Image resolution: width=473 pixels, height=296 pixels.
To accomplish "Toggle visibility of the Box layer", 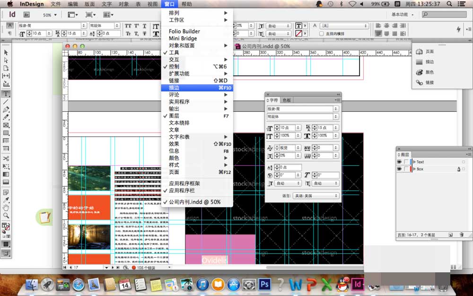I will (400, 169).
